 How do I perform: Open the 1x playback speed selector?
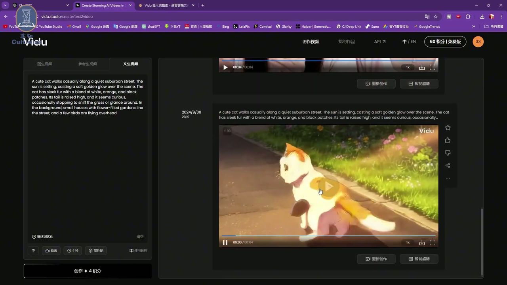click(408, 242)
